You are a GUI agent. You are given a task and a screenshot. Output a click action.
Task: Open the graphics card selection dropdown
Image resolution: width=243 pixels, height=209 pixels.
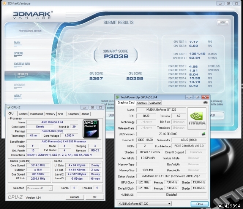tap(144, 204)
